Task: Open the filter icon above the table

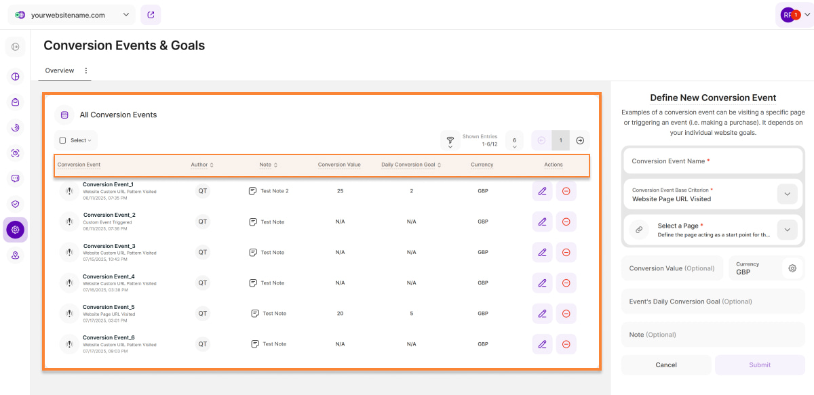Action: coord(450,140)
